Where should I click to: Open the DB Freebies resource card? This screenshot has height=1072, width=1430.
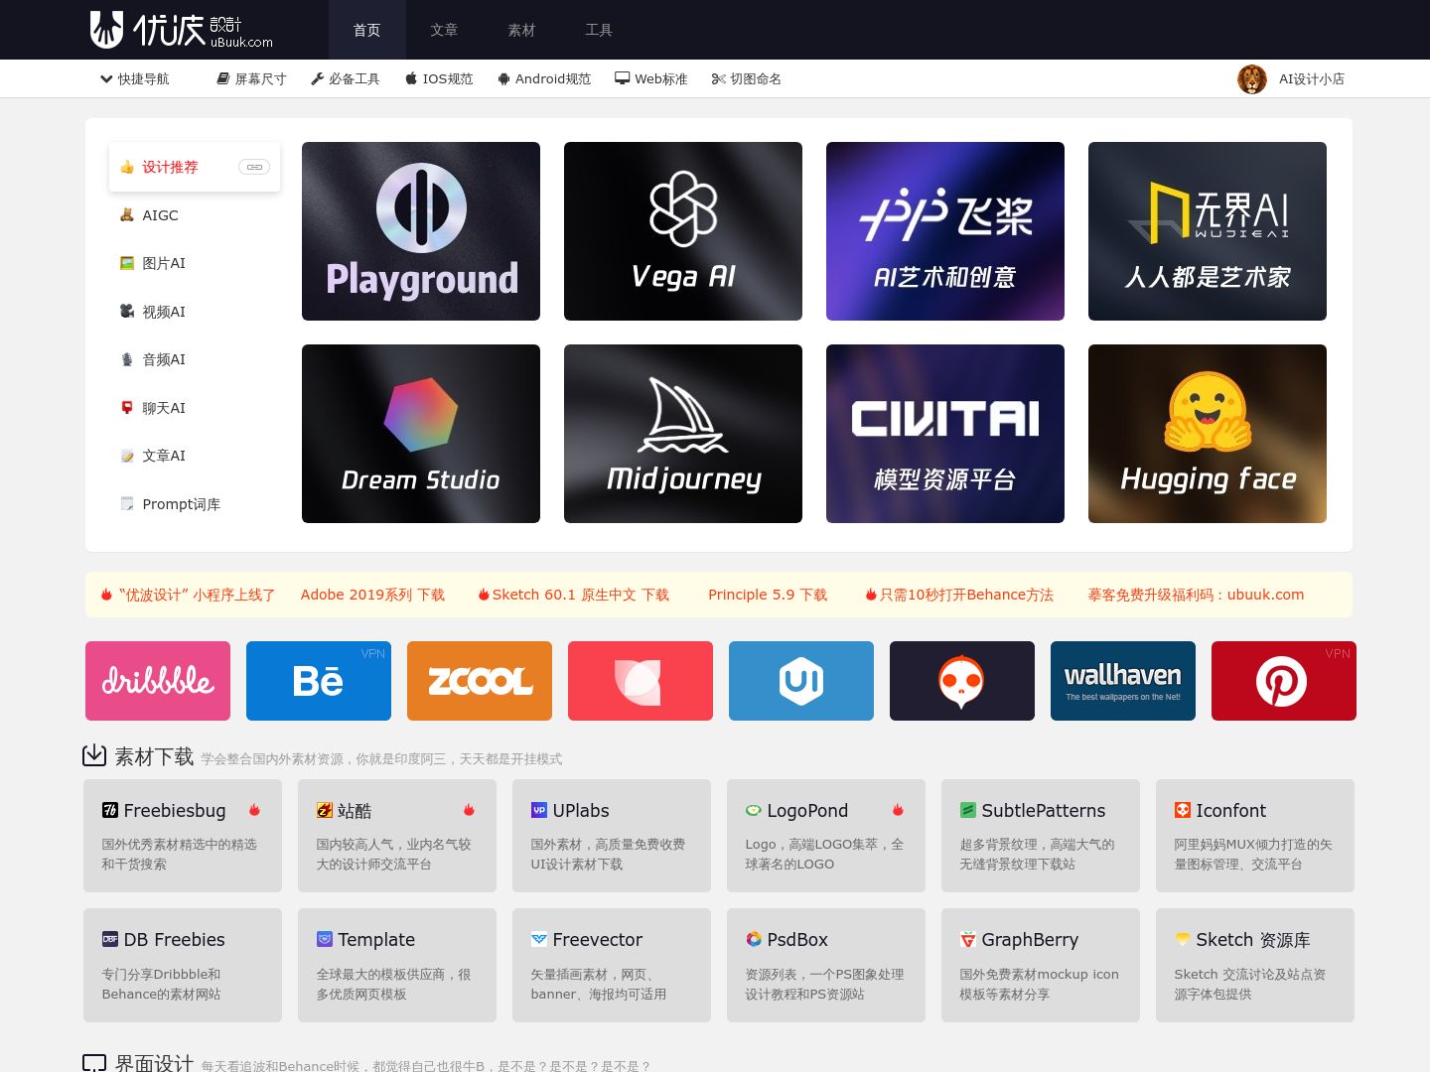(x=183, y=965)
